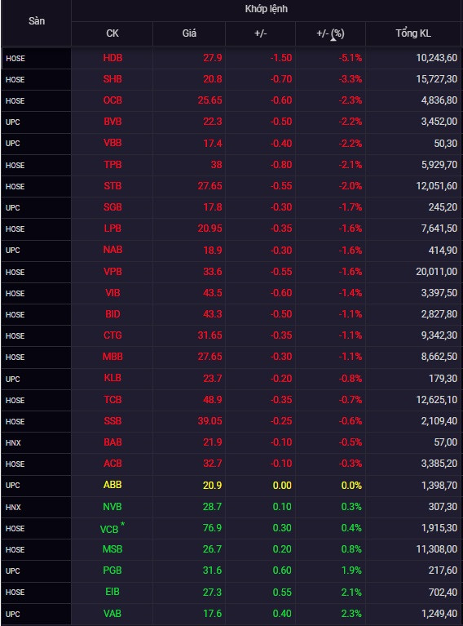The width and height of the screenshot is (463, 626).
Task: Open the VBB stock ticker
Action: coord(112,144)
